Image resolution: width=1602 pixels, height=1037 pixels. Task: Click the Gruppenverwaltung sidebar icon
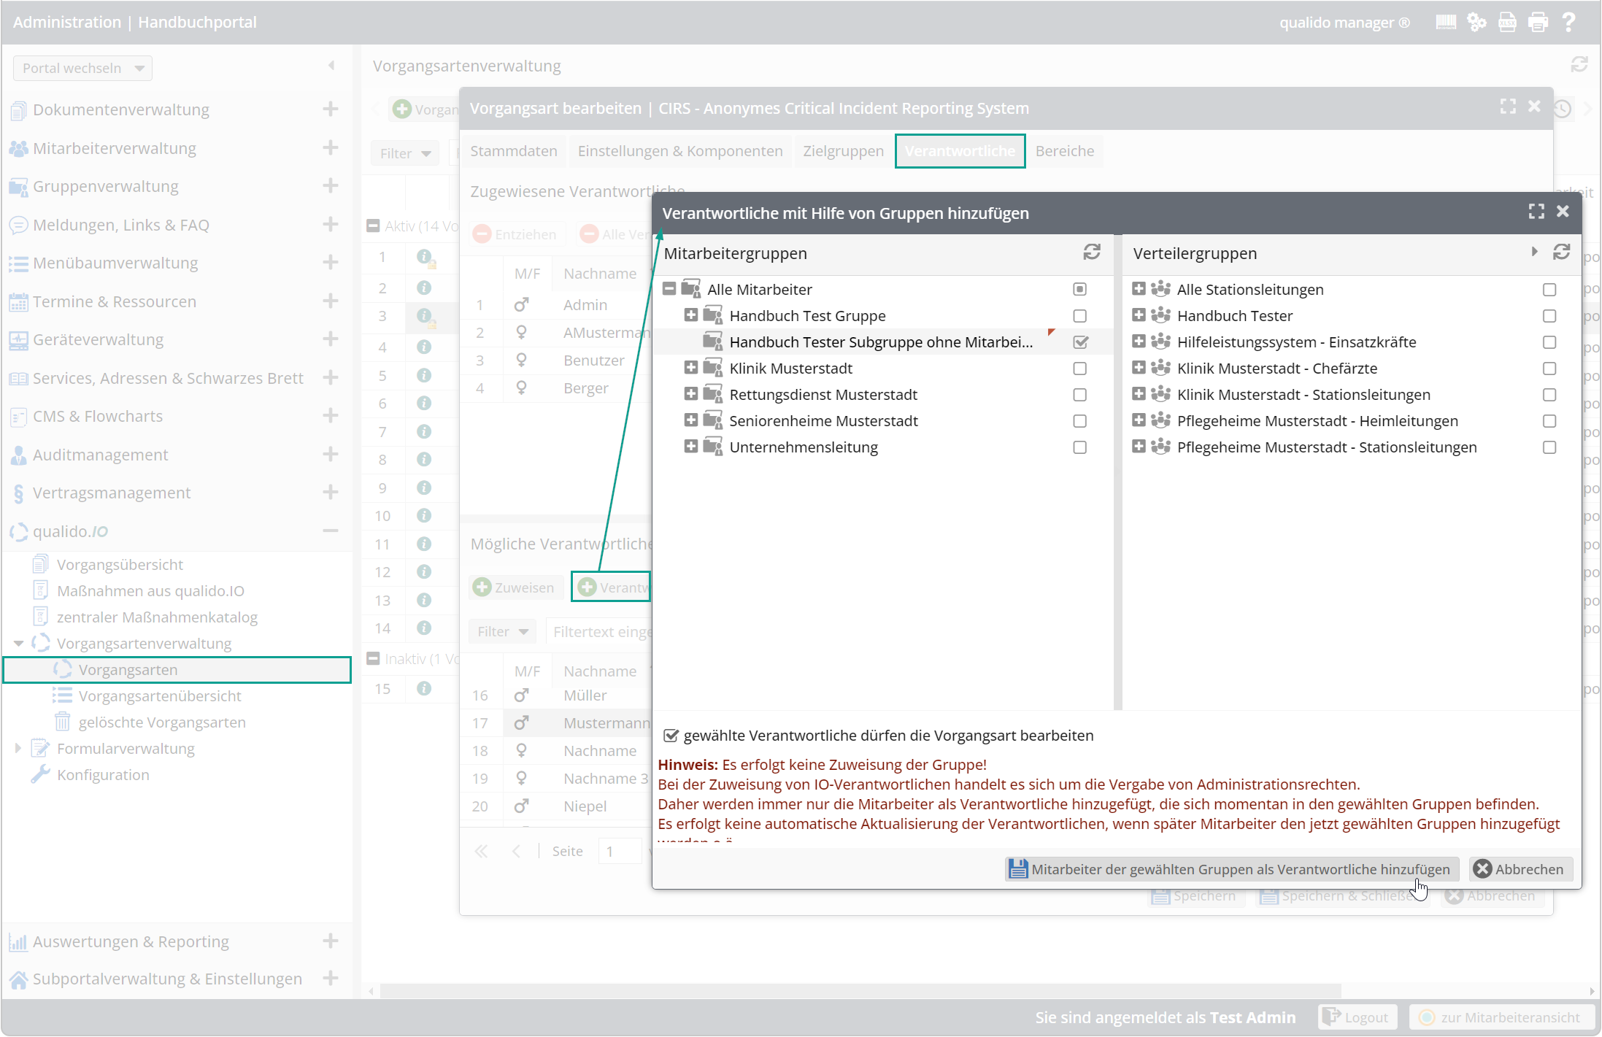[18, 187]
